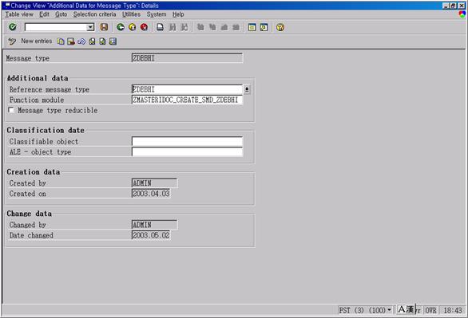Click the green Back arrow icon
This screenshot has width=468, height=318.
point(121,27)
